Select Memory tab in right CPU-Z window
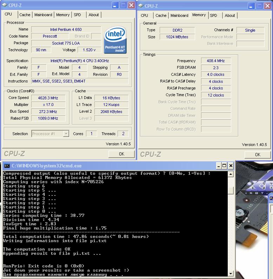 pyautogui.click(x=199, y=15)
